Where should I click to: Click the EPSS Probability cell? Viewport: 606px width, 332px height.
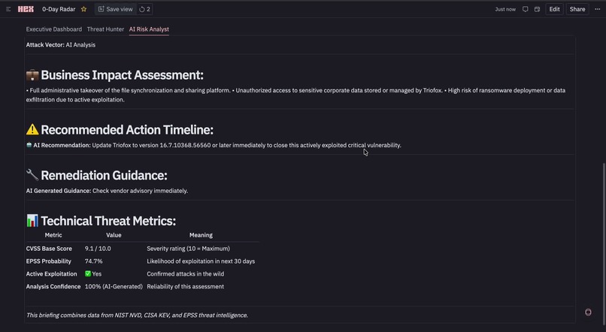coord(49,261)
